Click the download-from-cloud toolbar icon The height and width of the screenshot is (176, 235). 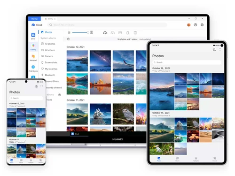pos(113,33)
